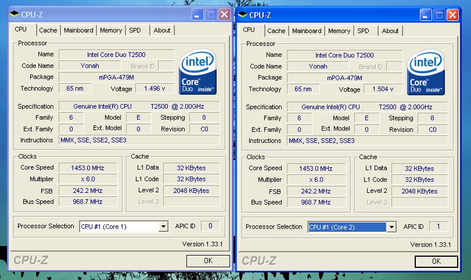471x280 pixels.
Task: Click Bus Speed '968.7 MHz' in right window
Action: (316, 203)
